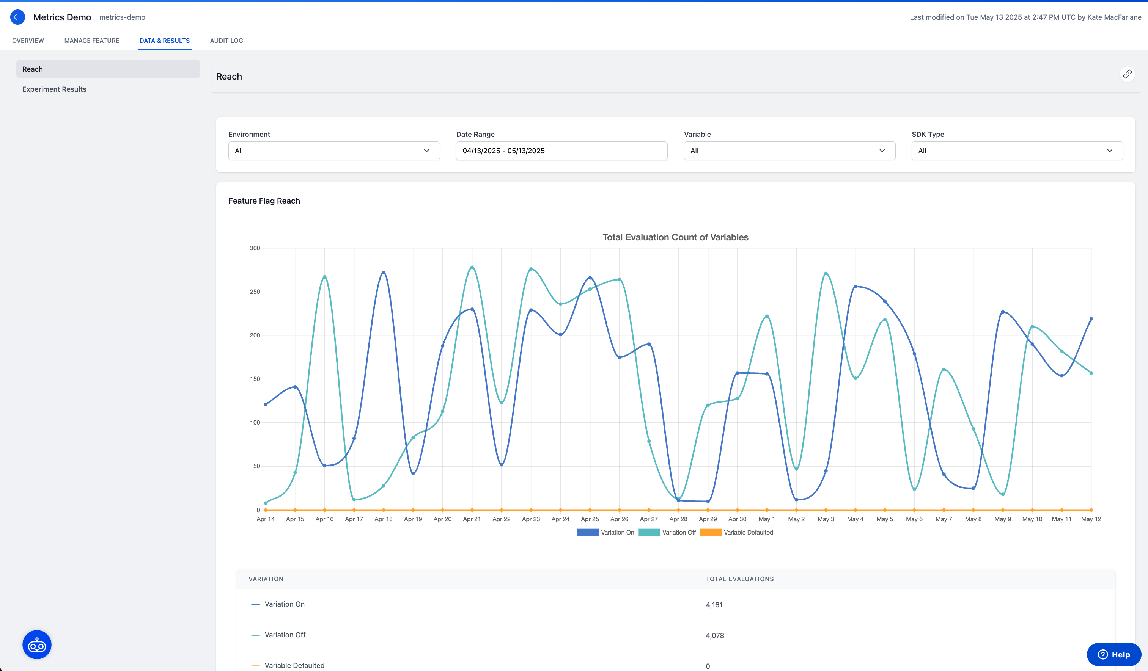Viewport: 1148px width, 671px height.
Task: Select Experiment Results in sidebar
Action: pos(54,89)
